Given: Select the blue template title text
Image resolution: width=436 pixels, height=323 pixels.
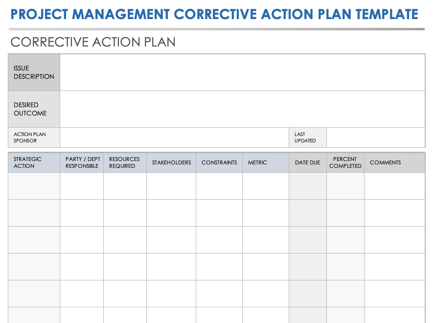Looking at the screenshot, I should tap(214, 14).
